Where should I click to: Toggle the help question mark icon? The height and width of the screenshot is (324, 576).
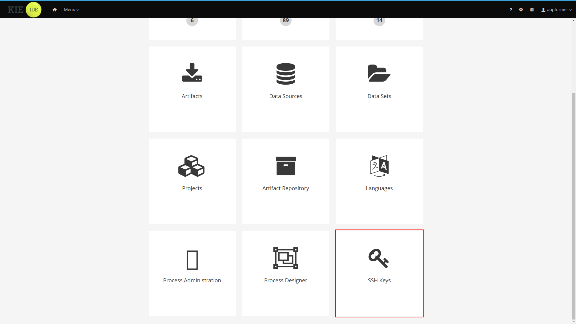pos(511,10)
